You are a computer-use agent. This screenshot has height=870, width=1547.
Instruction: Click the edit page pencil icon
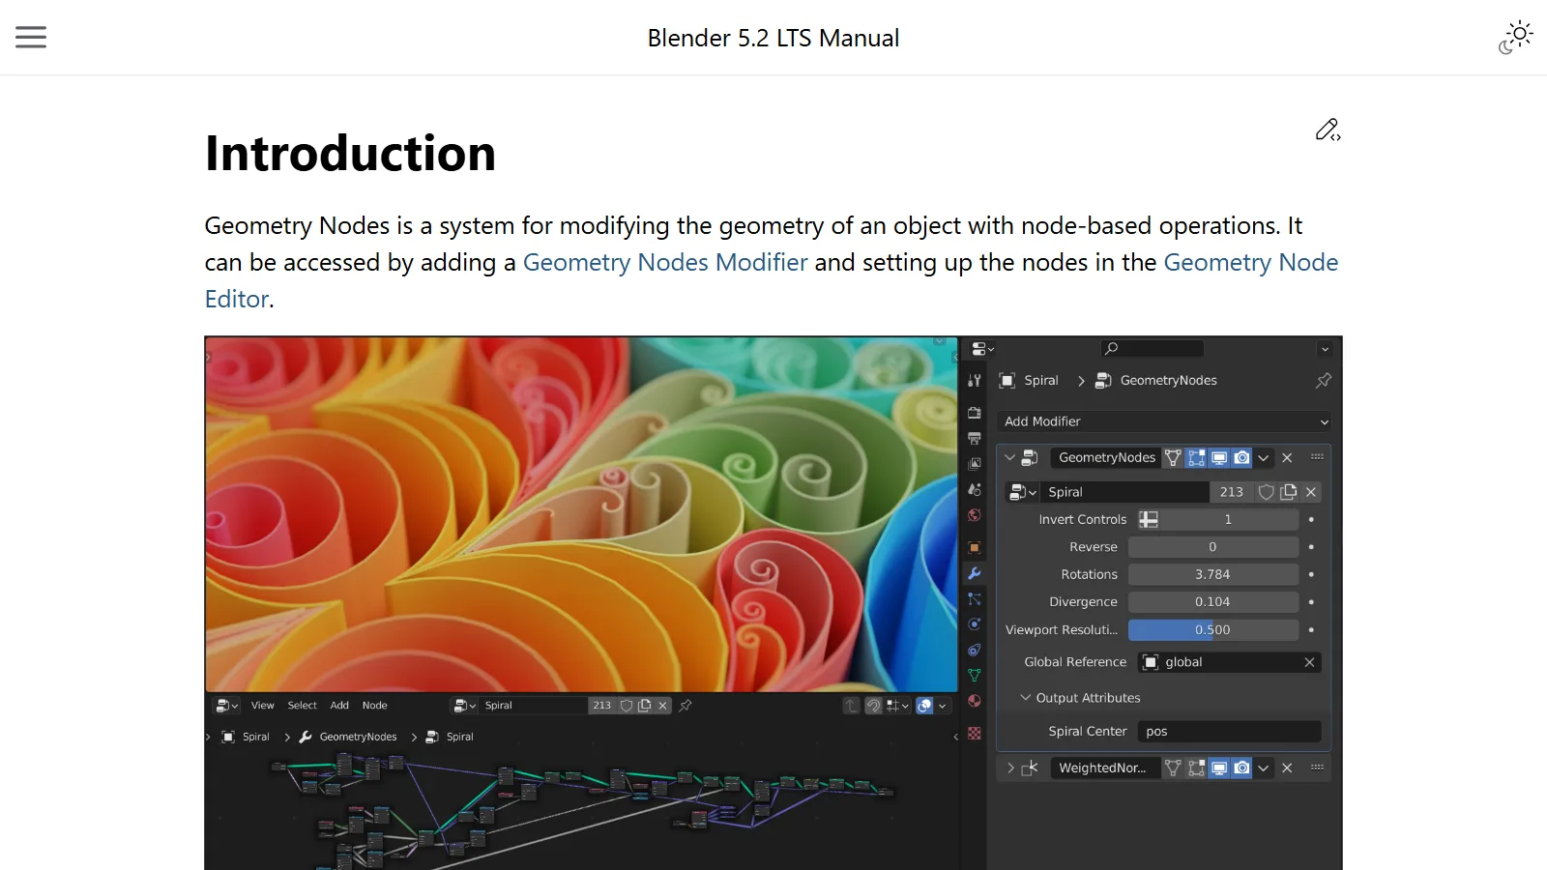click(x=1328, y=130)
